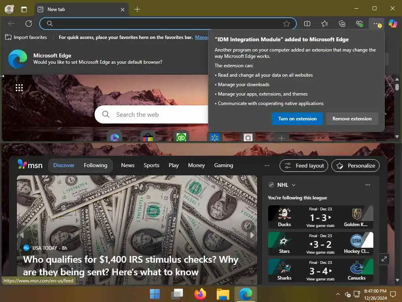Open the News feed tab

click(128, 166)
